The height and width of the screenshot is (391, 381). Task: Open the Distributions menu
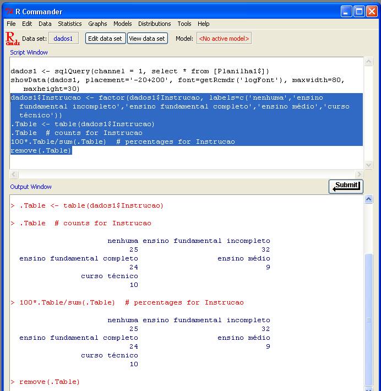pyautogui.click(x=154, y=24)
